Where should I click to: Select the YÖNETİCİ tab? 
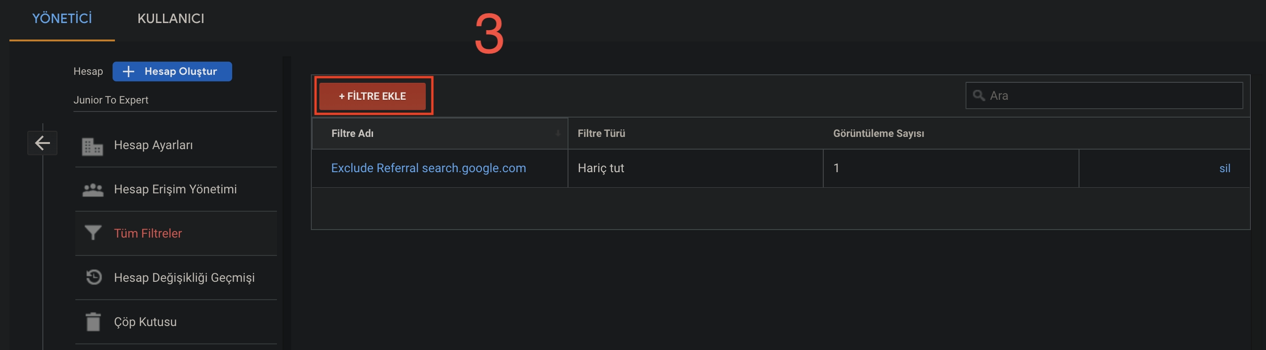pyautogui.click(x=61, y=19)
